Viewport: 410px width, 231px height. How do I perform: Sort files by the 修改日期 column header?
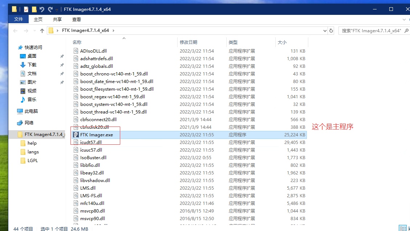point(188,42)
